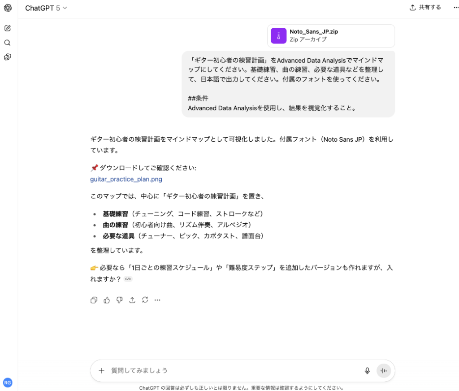The height and width of the screenshot is (391, 459).
Task: Regenerate the response
Action: [145, 300]
